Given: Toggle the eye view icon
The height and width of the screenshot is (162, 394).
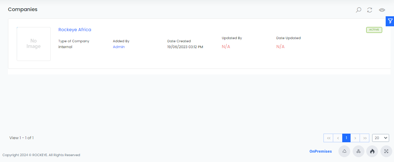Looking at the screenshot, I should point(382,10).
